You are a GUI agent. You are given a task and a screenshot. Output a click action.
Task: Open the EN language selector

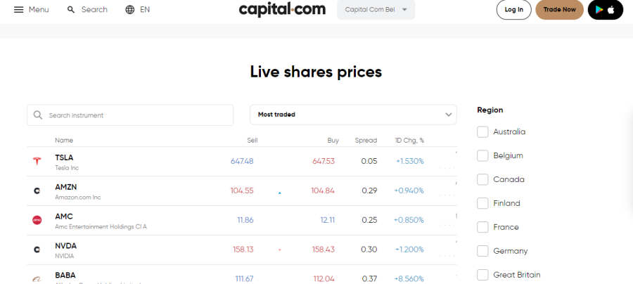(x=144, y=10)
